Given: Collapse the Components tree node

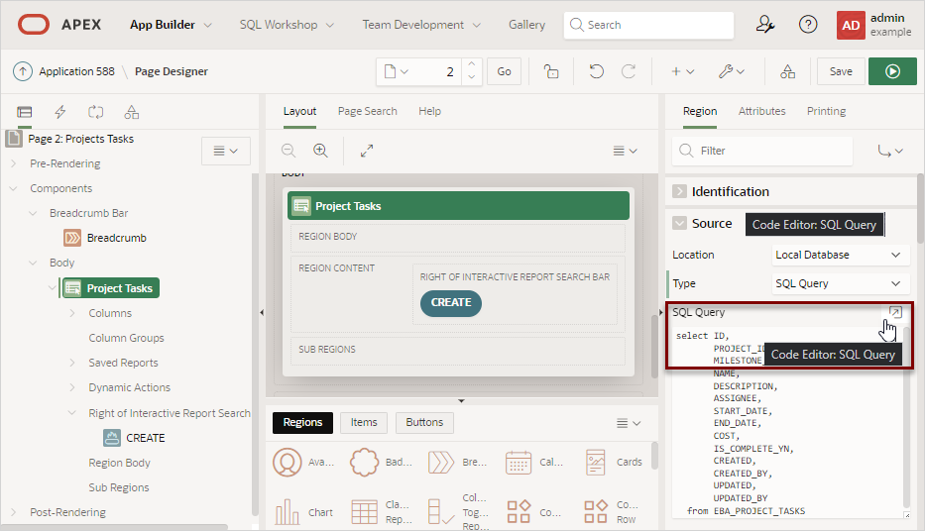Looking at the screenshot, I should tap(14, 188).
